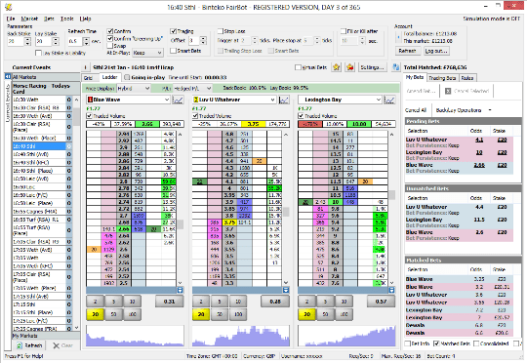Switch to the Grid tab
The height and width of the screenshot is (363, 527).
(x=88, y=78)
